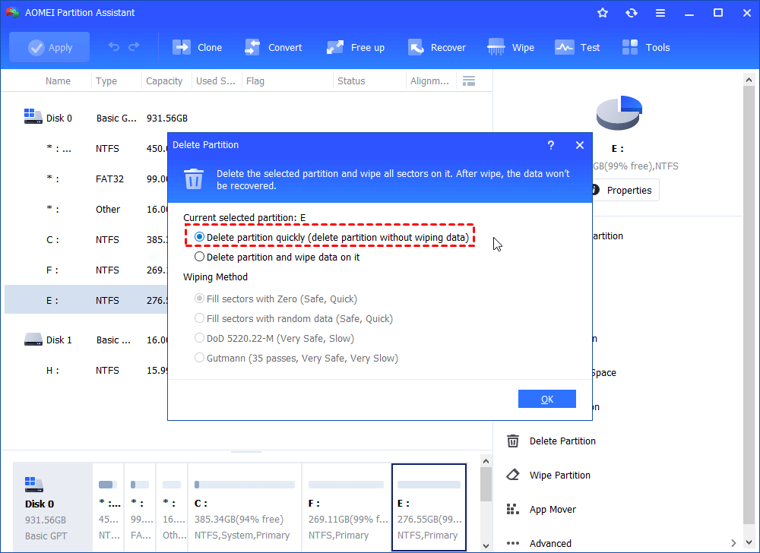Screen dimensions: 760x553
Task: Sort by the Status column header
Action: coord(351,81)
